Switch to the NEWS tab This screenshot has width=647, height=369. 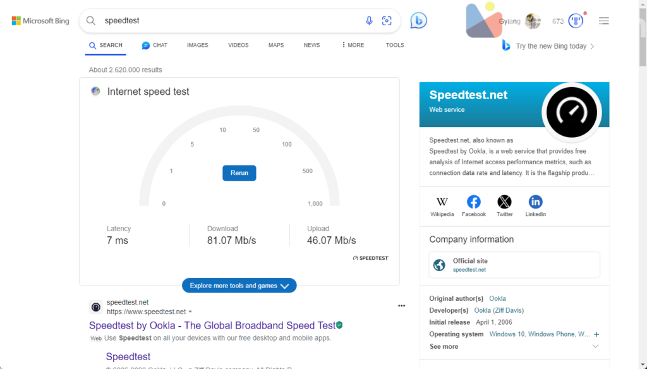[x=311, y=45]
